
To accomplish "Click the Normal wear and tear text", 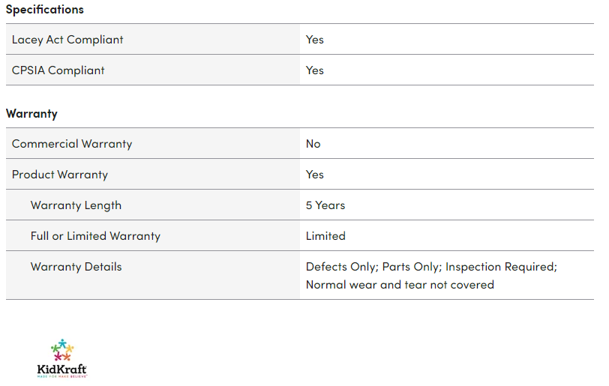I will 400,284.
